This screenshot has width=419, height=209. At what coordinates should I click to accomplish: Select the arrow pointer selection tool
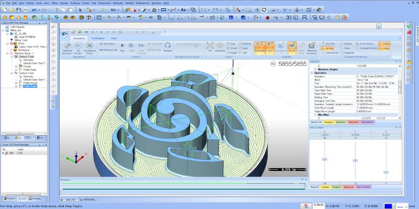(x=80, y=10)
